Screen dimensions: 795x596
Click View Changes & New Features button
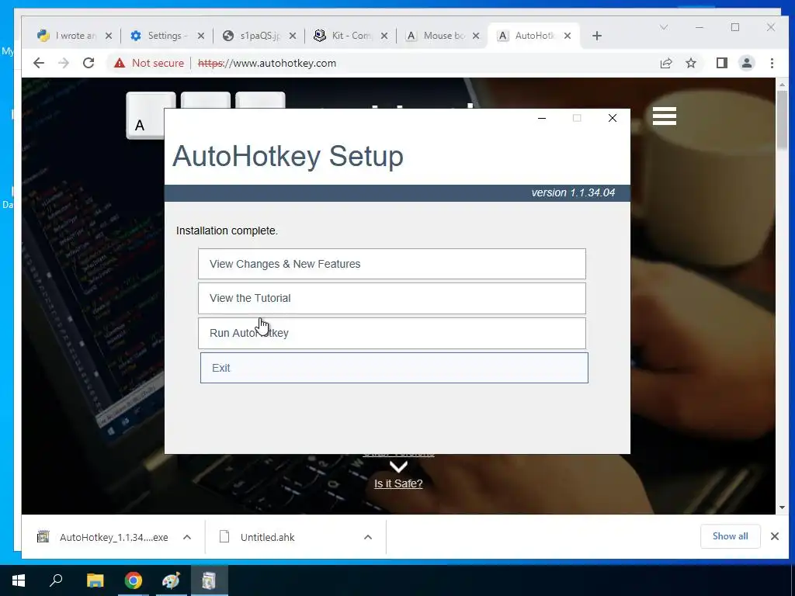tap(391, 264)
